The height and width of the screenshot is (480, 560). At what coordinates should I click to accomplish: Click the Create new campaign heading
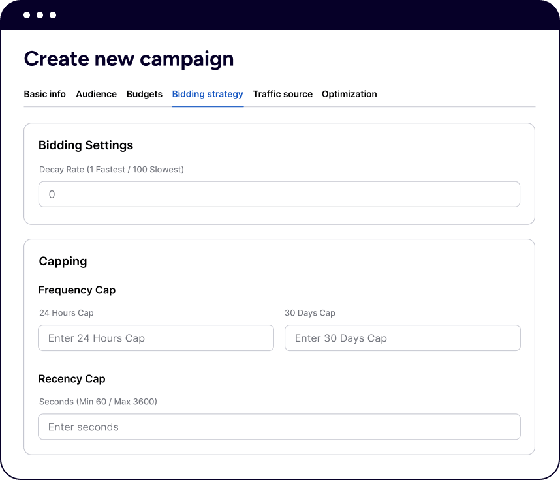(x=129, y=59)
